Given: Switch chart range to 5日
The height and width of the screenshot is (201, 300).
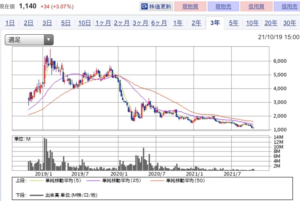Looking at the screenshot, I should 66,23.
